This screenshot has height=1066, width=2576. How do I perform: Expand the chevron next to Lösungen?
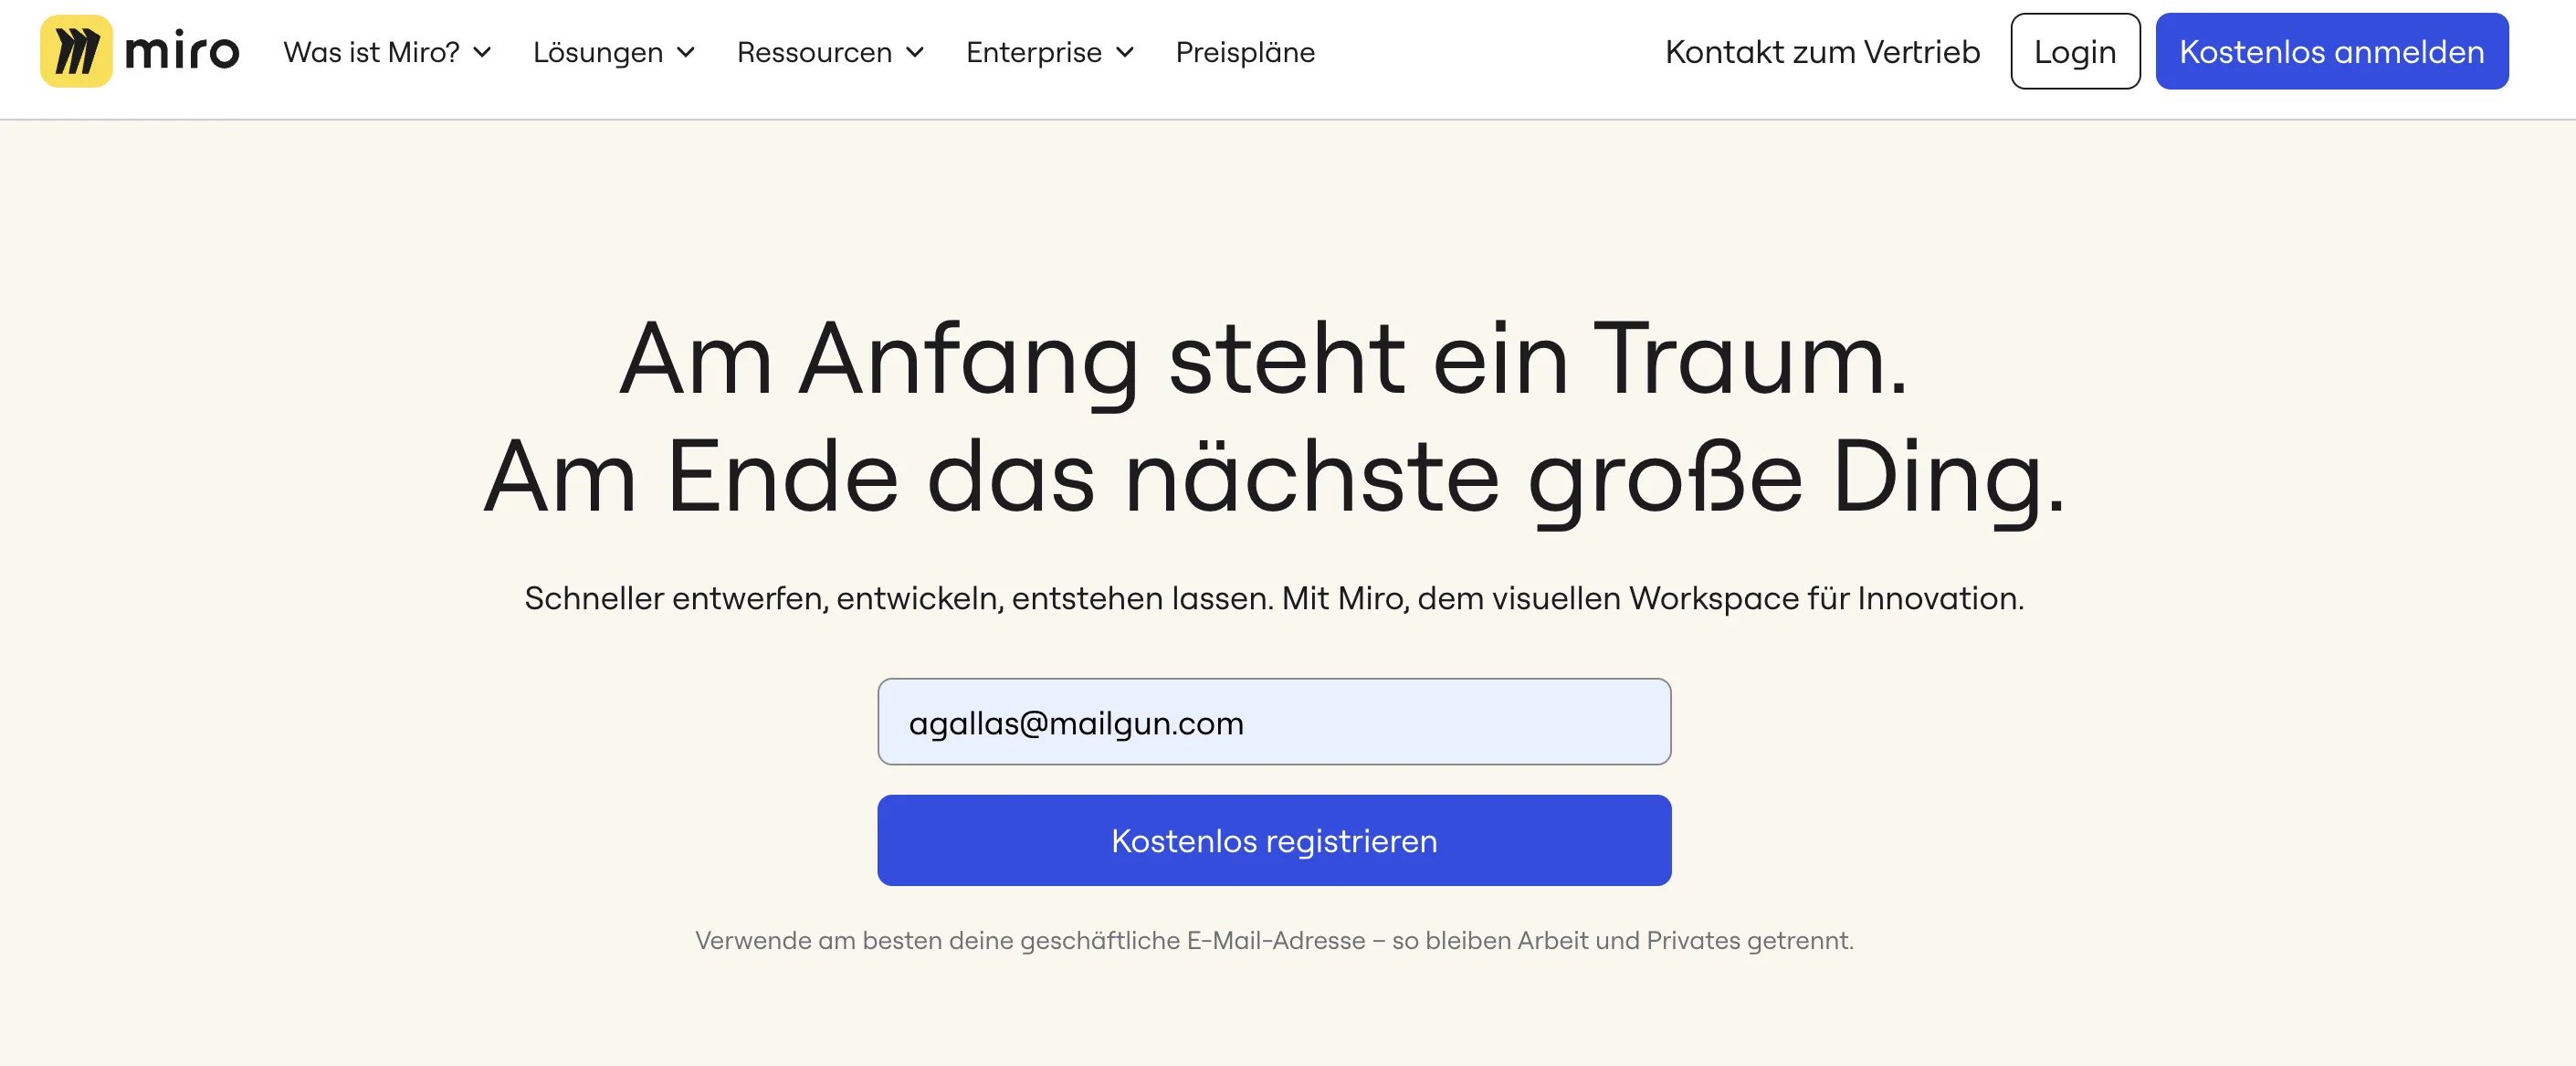(686, 52)
